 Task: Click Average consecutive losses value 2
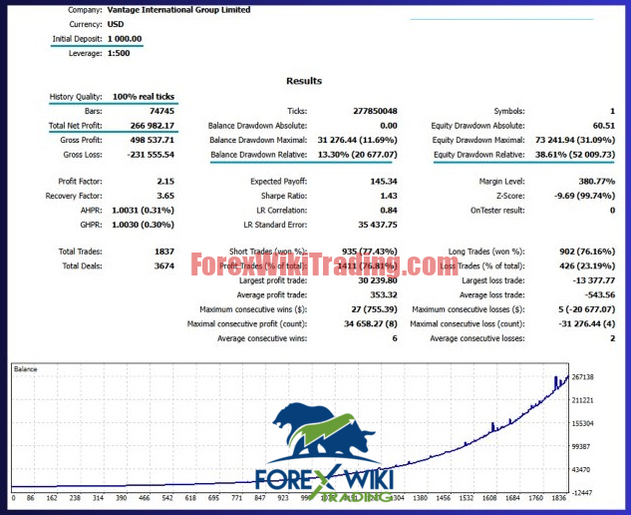[612, 338]
